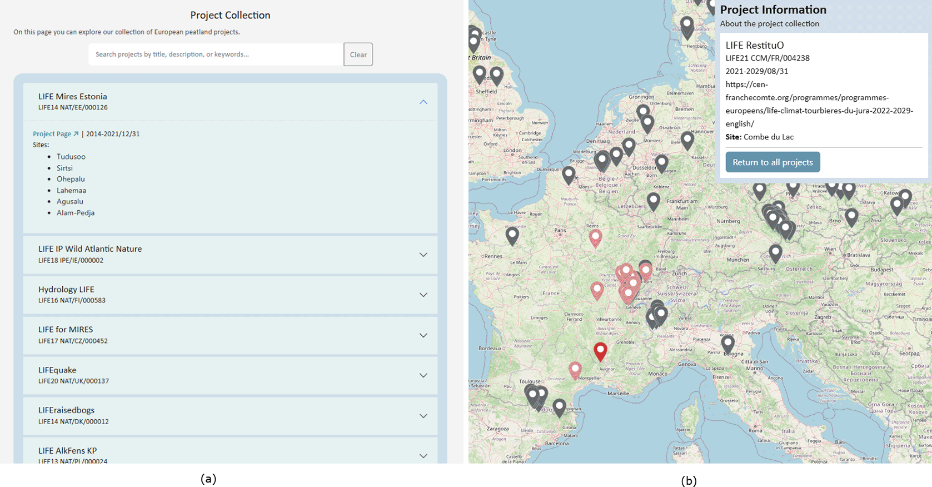Select the dark red highlighted marker near Avignon
This screenshot has height=487, width=932.
(600, 351)
